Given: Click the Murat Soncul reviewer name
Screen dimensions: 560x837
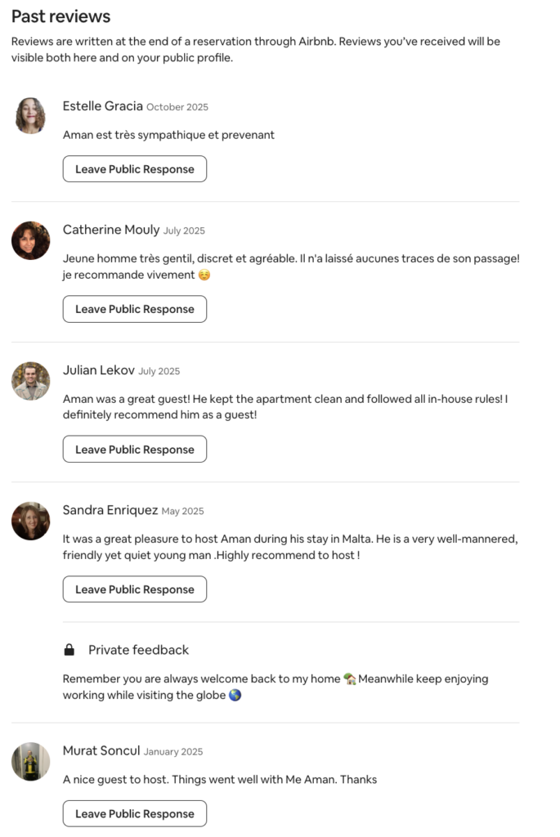Looking at the screenshot, I should (101, 750).
